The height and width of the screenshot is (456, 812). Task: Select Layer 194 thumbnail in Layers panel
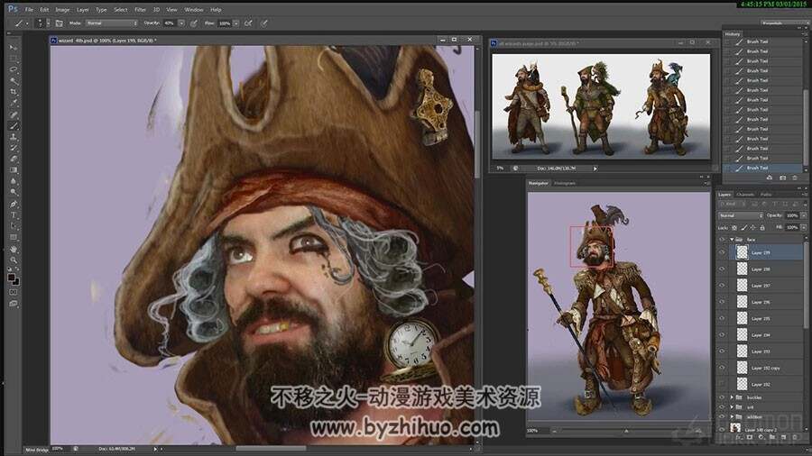coord(743,334)
